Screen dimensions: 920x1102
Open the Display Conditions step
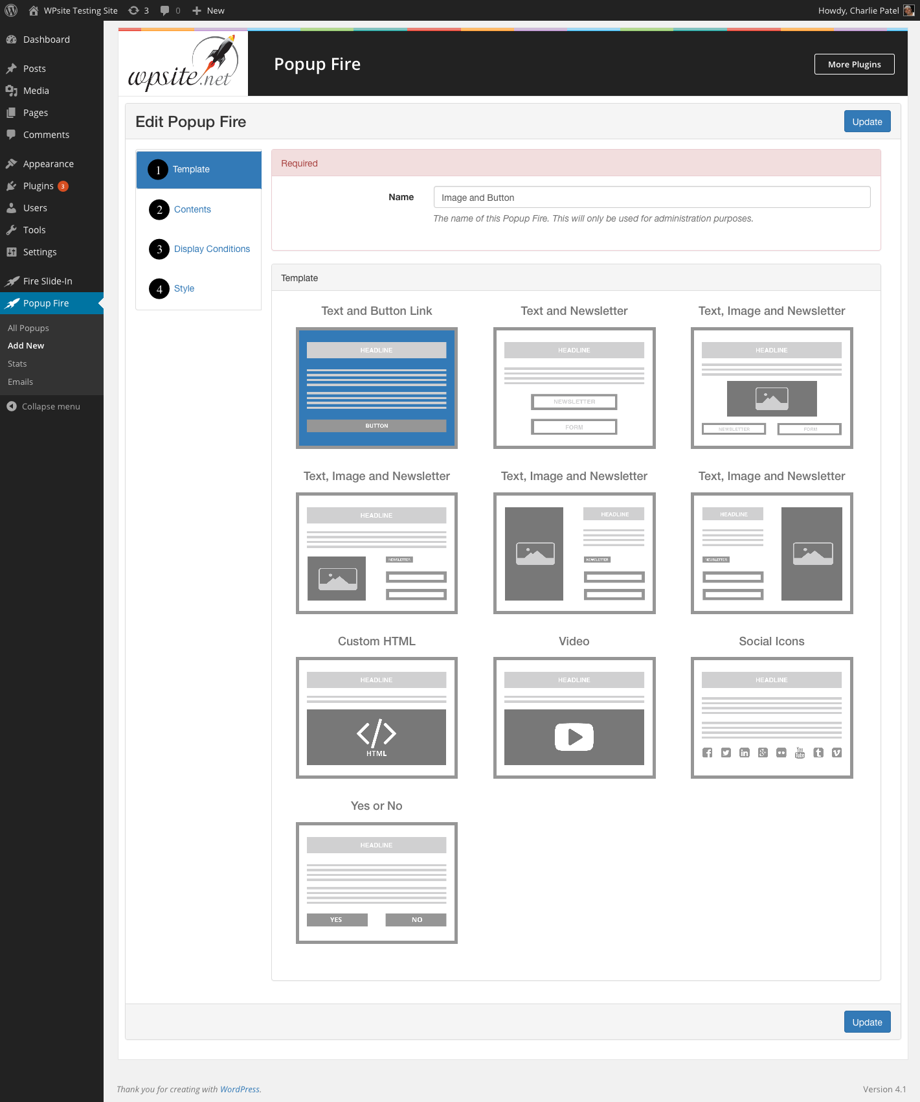click(x=212, y=249)
